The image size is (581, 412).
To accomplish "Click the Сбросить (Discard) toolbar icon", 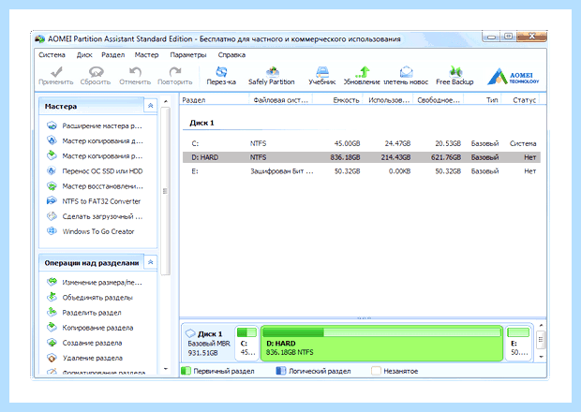I will [96, 71].
